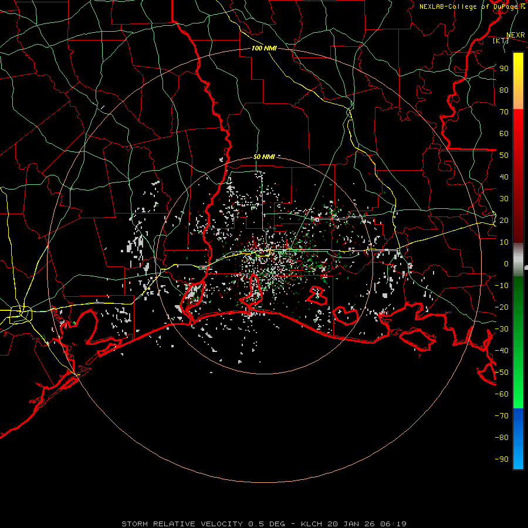The height and width of the screenshot is (528, 528).
Task: Click the -60 value on velocity scale
Action: point(502,394)
